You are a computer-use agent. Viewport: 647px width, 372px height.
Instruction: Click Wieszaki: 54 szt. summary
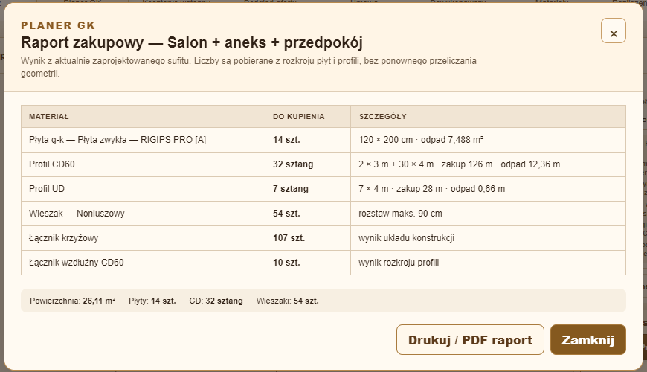tap(287, 301)
